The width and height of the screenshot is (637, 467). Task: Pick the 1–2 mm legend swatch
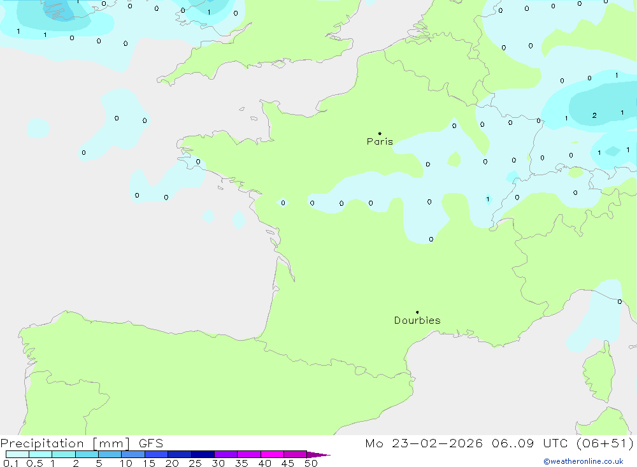click(x=64, y=454)
